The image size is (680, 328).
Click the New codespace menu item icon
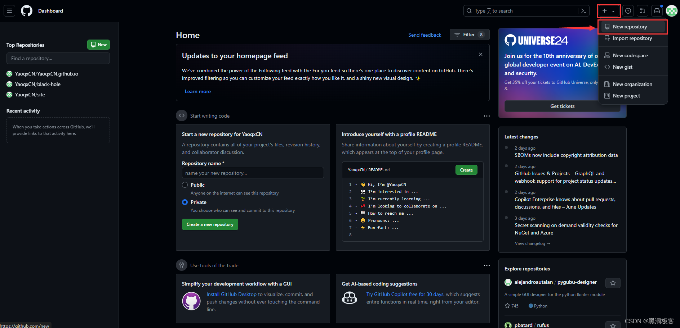(x=607, y=55)
